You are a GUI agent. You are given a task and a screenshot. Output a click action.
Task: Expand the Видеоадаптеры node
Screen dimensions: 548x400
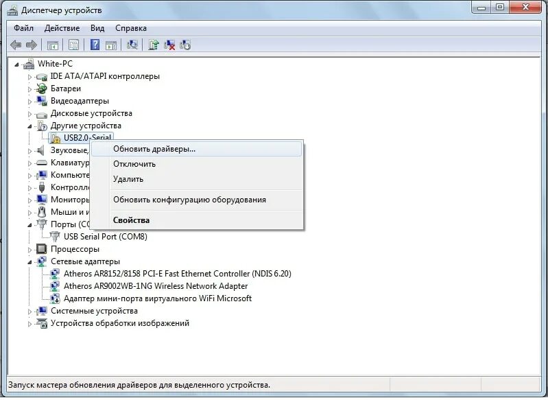29,102
